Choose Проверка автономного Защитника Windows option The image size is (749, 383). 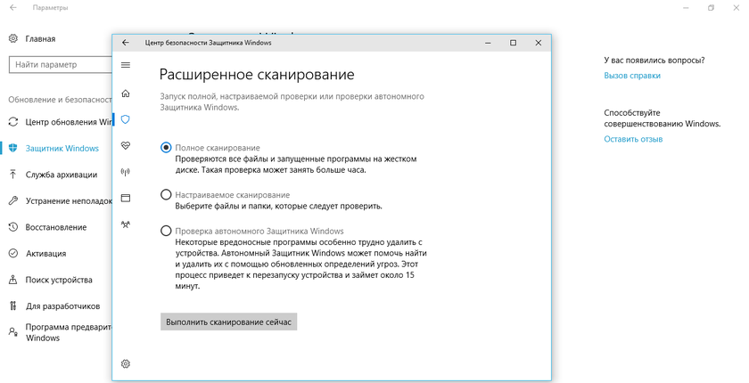click(166, 231)
